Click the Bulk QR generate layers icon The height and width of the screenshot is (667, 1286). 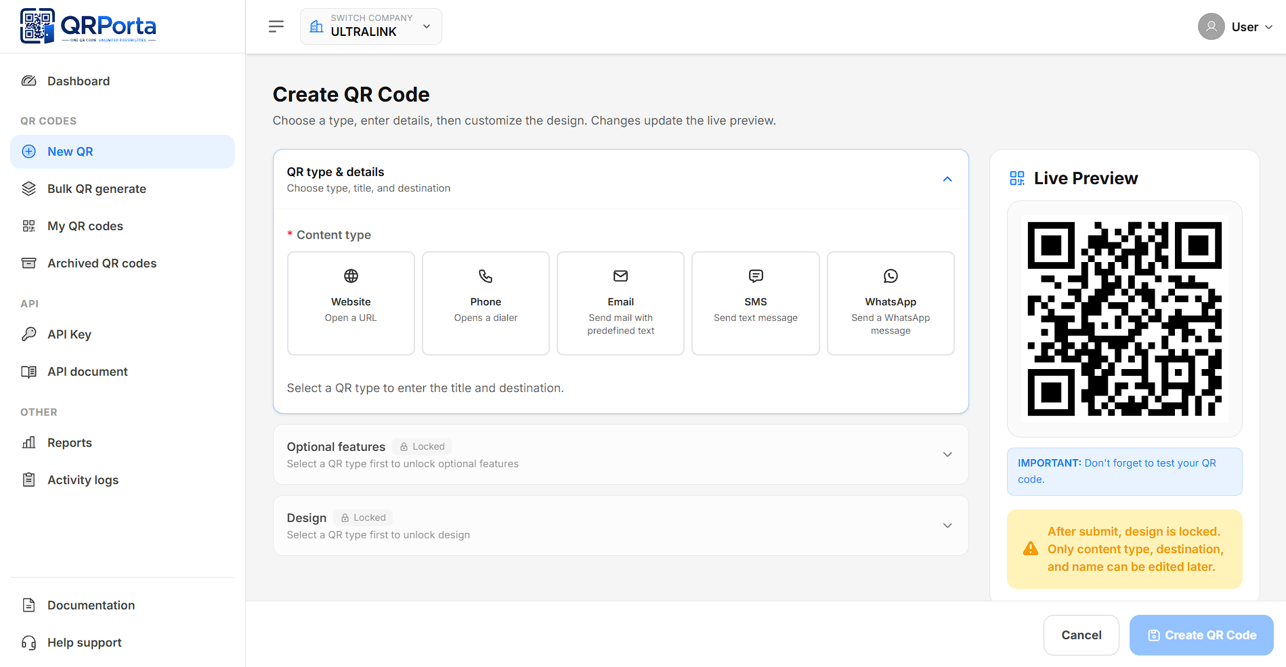[x=28, y=189]
